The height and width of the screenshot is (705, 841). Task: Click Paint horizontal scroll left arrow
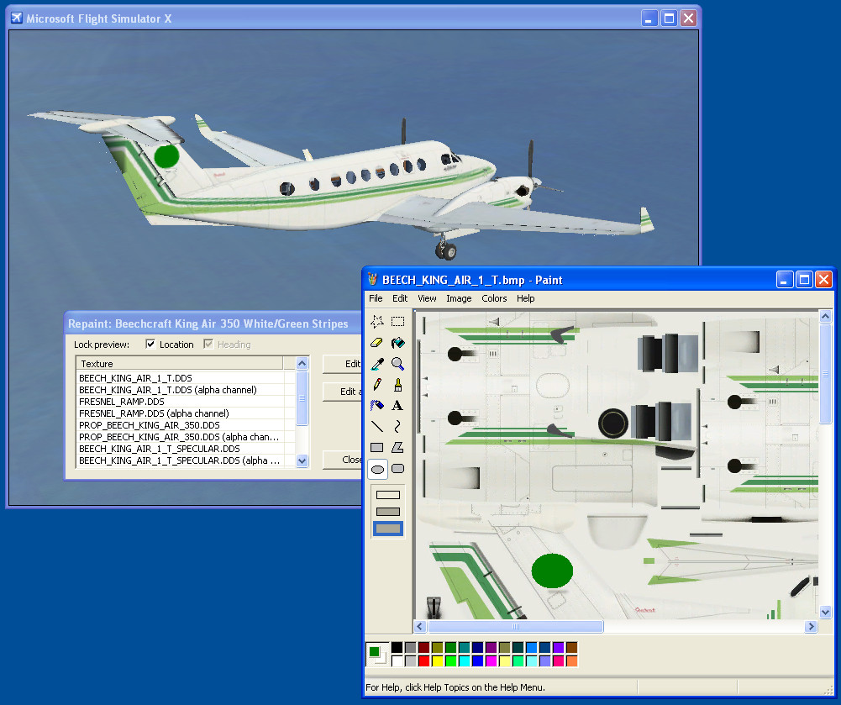[x=420, y=626]
